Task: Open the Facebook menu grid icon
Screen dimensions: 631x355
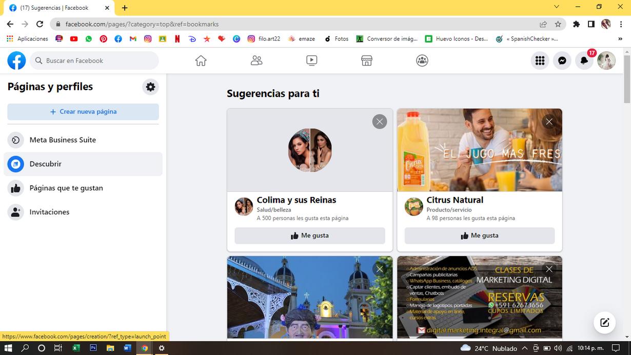Action: pos(540,61)
